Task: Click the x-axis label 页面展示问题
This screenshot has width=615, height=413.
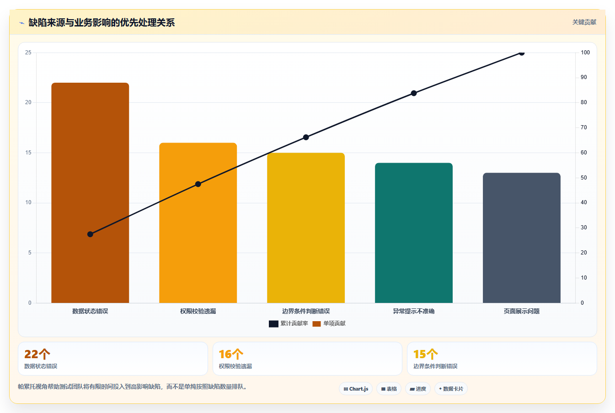Action: tap(522, 311)
